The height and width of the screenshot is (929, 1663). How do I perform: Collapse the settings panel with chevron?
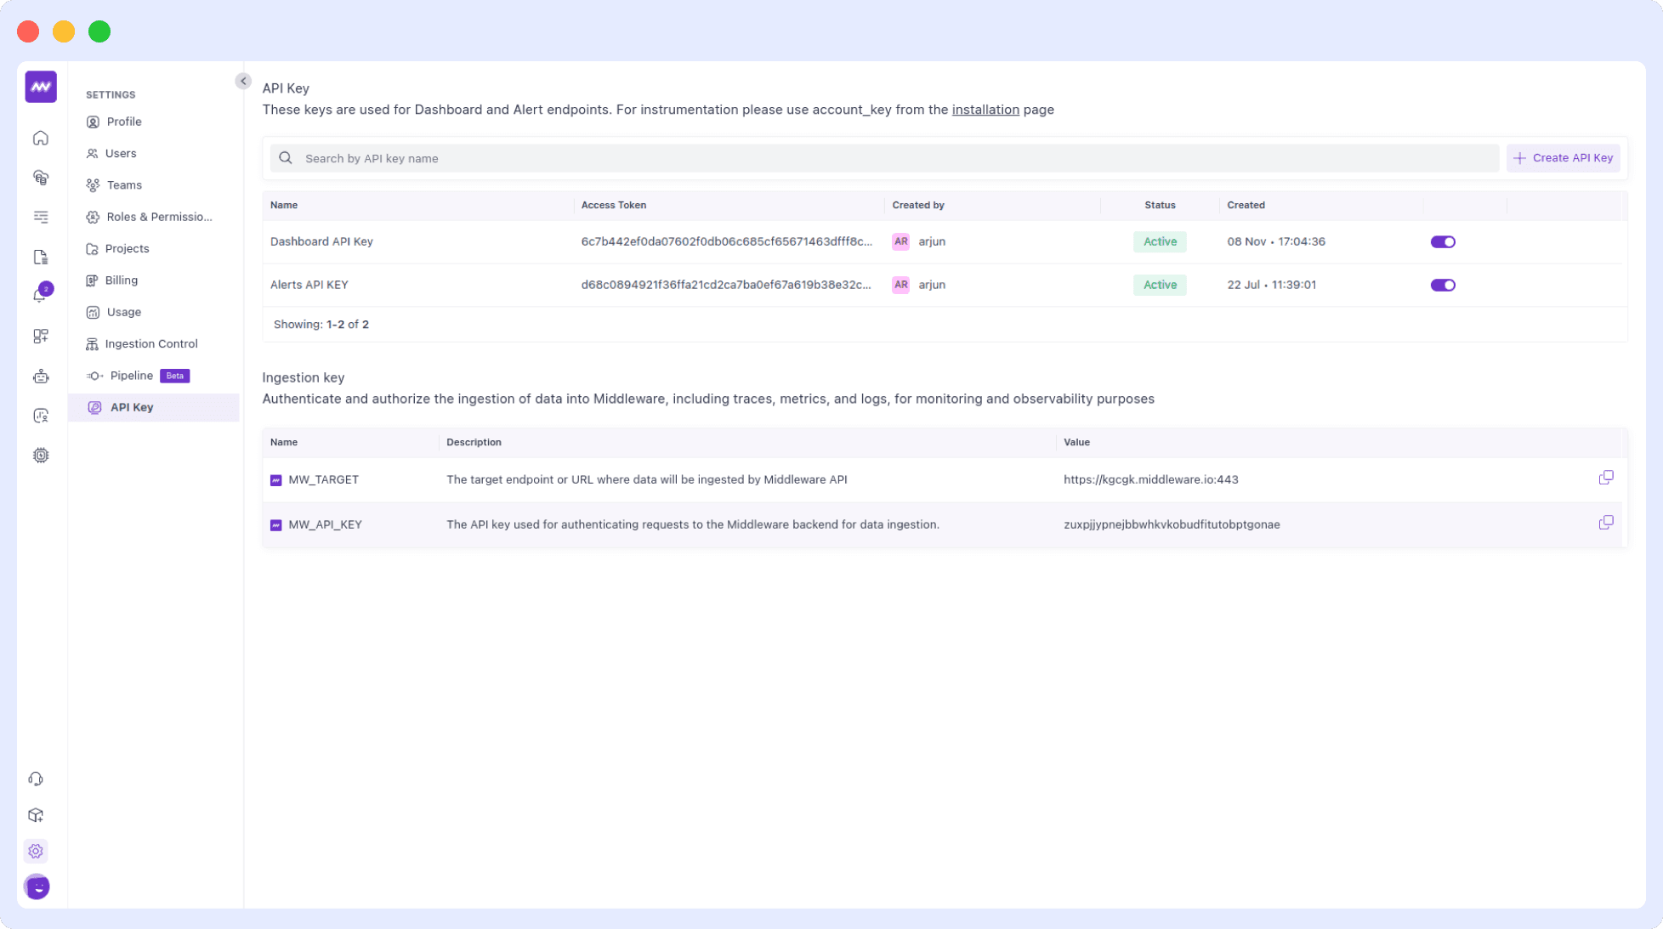(x=243, y=80)
